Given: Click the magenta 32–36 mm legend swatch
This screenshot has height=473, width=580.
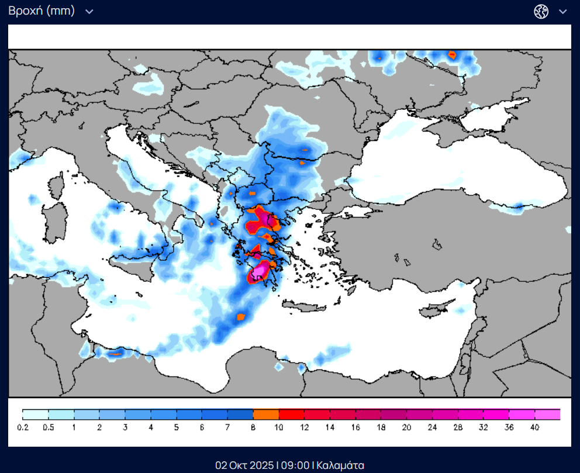Looking at the screenshot, I should 496,415.
